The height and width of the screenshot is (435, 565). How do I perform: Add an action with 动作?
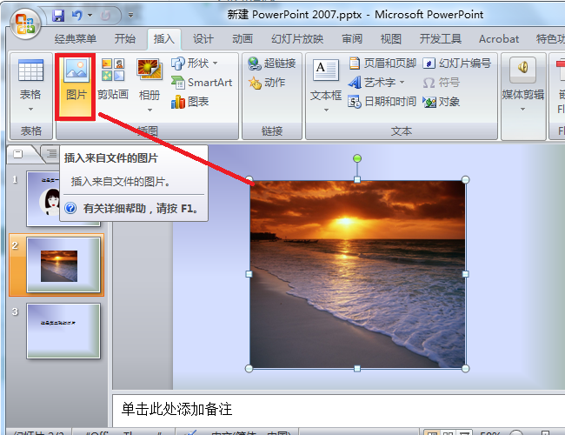click(x=267, y=83)
